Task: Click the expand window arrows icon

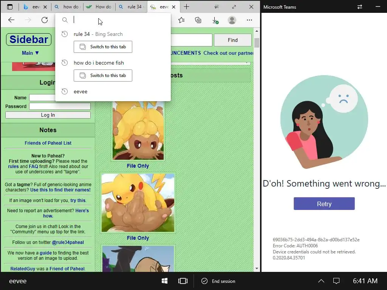Action: (234, 7)
